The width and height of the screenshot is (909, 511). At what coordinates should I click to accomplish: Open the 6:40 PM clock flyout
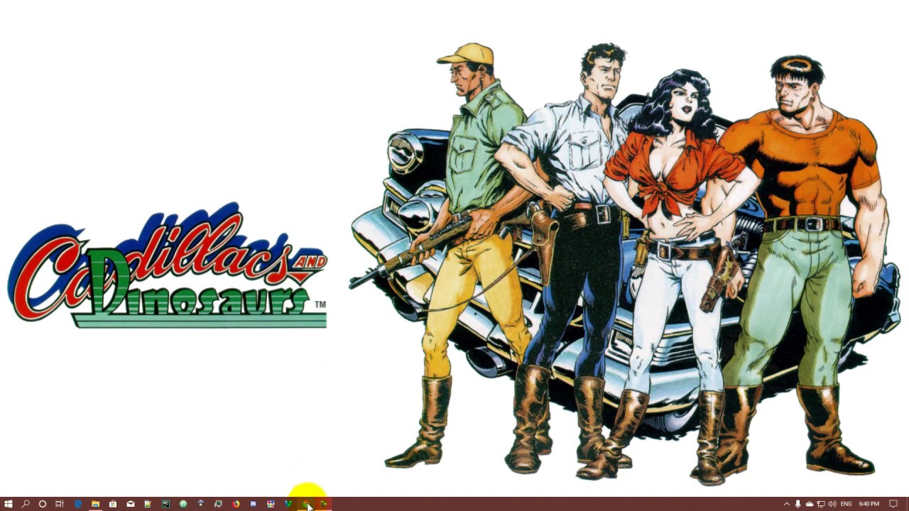coord(869,504)
